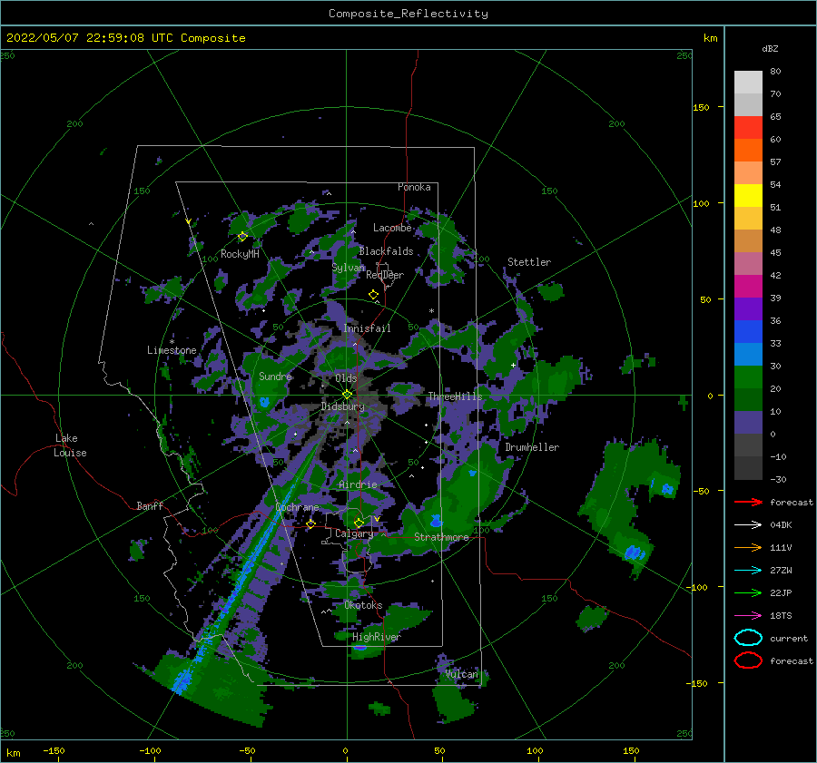Click the red forecast ellipse symbol

click(x=748, y=660)
